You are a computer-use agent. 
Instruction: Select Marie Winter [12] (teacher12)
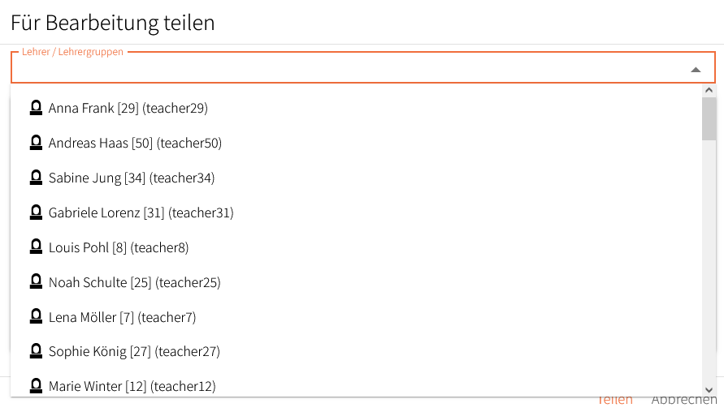coord(356,386)
